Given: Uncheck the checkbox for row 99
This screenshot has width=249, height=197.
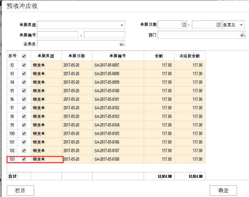Looking at the screenshot, I should [24, 125].
